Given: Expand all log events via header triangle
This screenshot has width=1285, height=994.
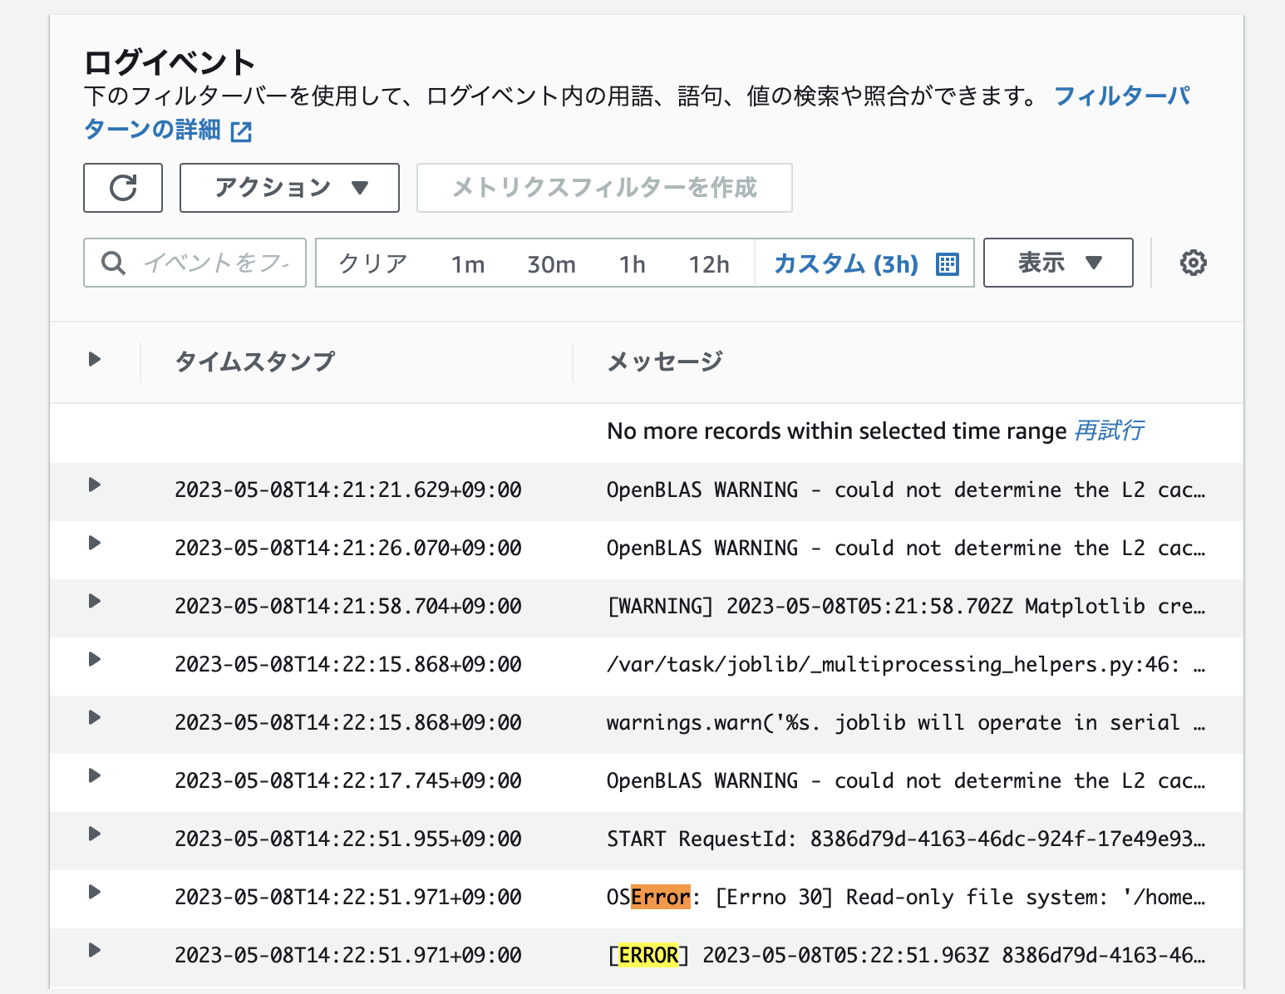Looking at the screenshot, I should (x=94, y=359).
